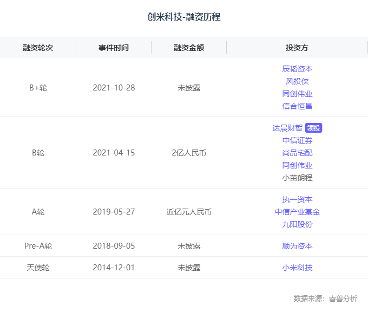Open the 小米科技 angel investor link
The height and width of the screenshot is (318, 368).
pyautogui.click(x=297, y=268)
